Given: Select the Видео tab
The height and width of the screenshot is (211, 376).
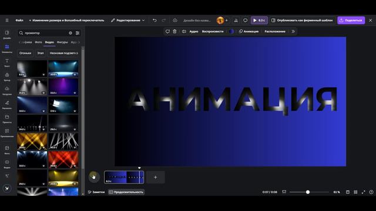Looking at the screenshot, I should (x=49, y=42).
